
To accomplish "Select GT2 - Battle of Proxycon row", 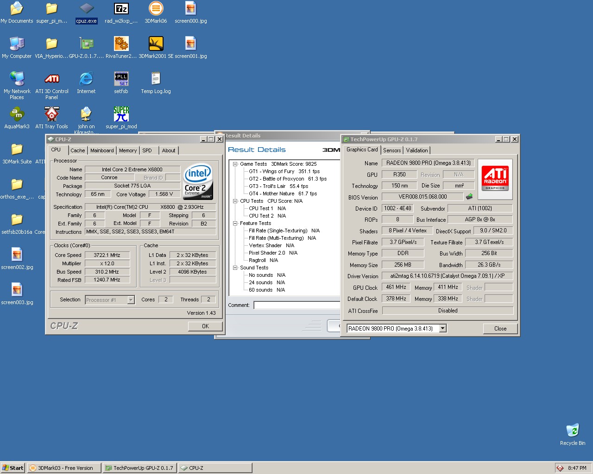I will [x=288, y=179].
